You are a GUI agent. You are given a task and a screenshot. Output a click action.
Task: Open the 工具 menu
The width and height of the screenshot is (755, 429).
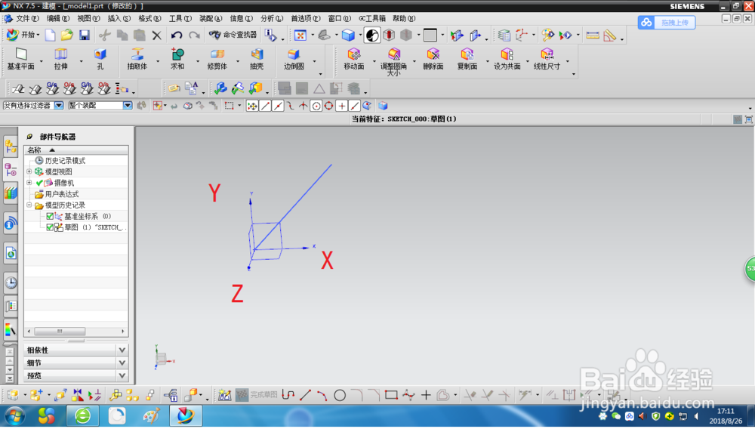click(180, 19)
